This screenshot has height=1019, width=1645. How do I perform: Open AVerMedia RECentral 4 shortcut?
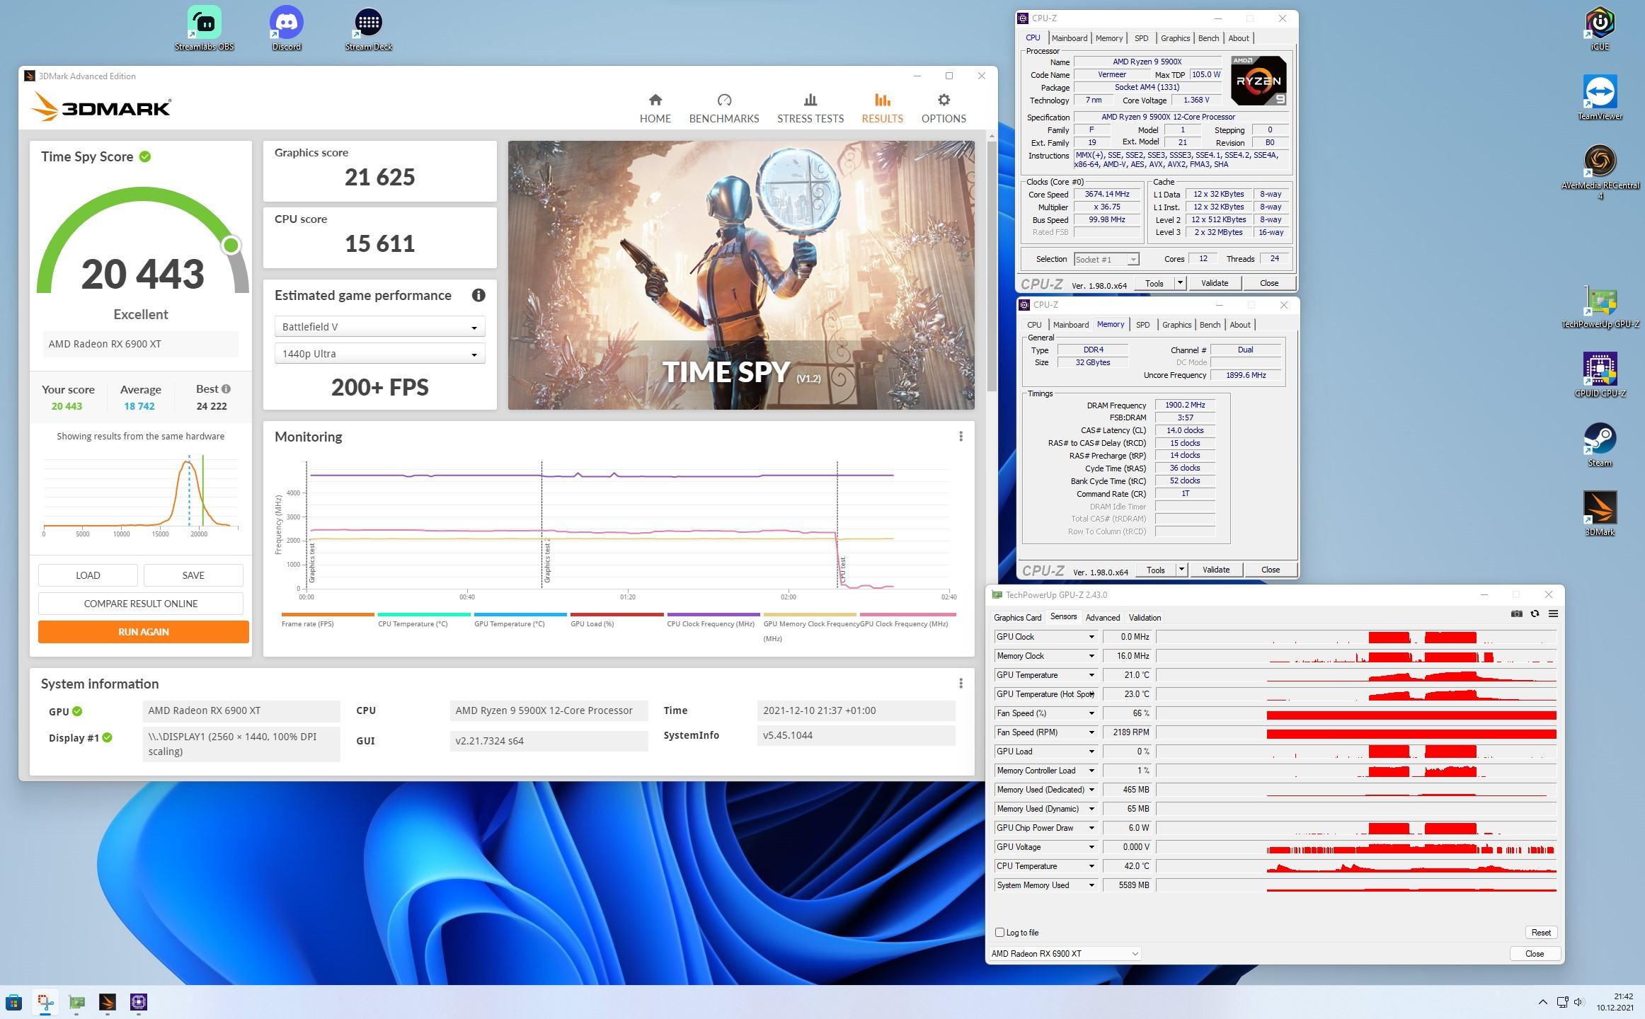click(x=1600, y=171)
